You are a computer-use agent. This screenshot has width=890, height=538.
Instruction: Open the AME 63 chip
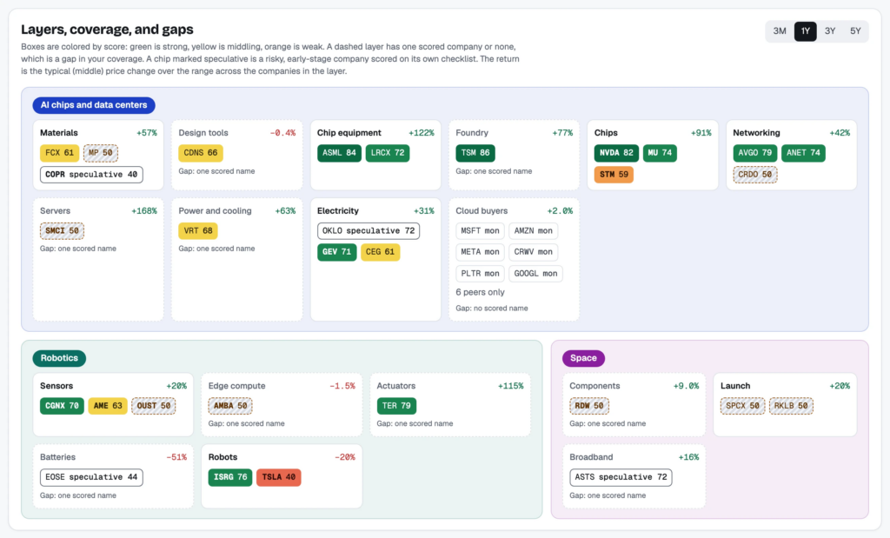click(x=108, y=406)
